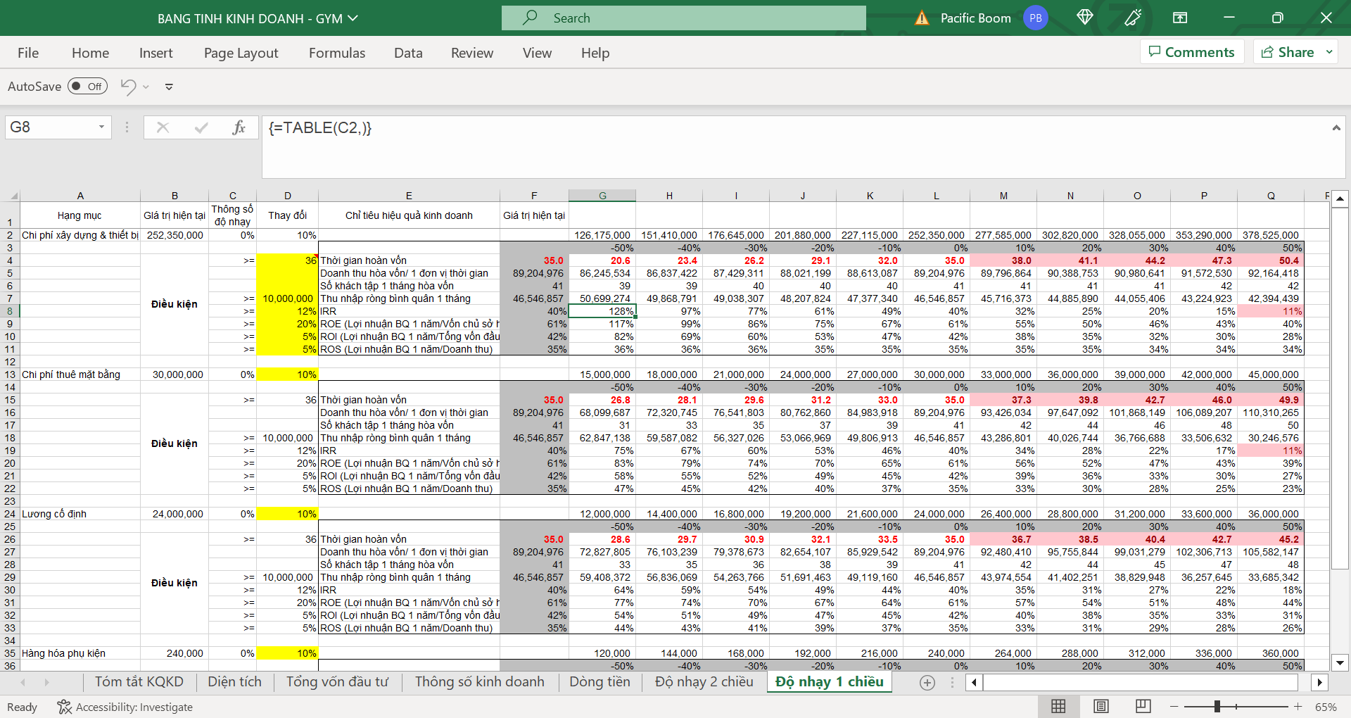This screenshot has height=718, width=1351.
Task: Expand the formula bar chevron
Action: click(1336, 127)
